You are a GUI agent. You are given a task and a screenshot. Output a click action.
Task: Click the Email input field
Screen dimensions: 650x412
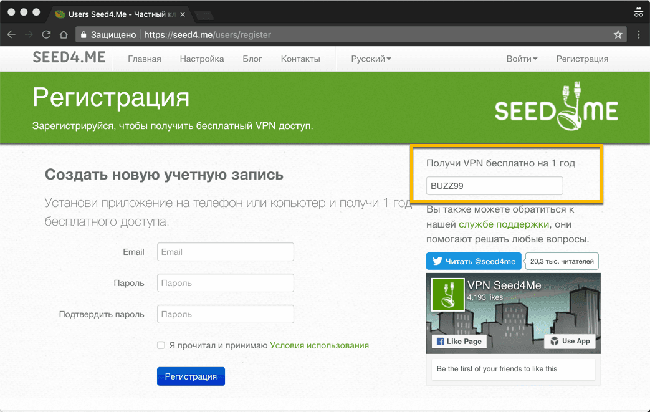pyautogui.click(x=226, y=252)
